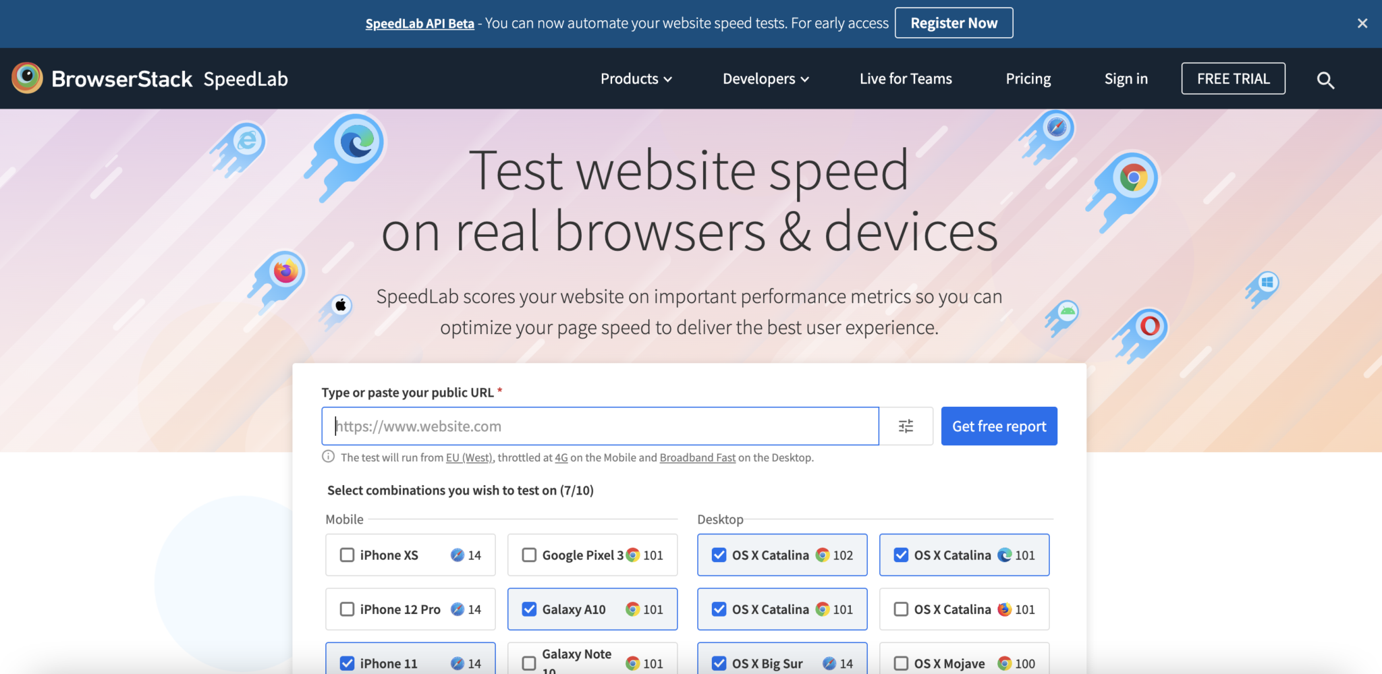Check the iPhone XS checkbox
This screenshot has height=674, width=1382.
347,555
